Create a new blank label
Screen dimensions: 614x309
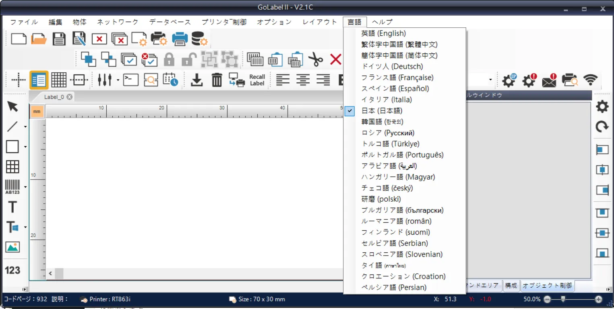[x=19, y=39]
